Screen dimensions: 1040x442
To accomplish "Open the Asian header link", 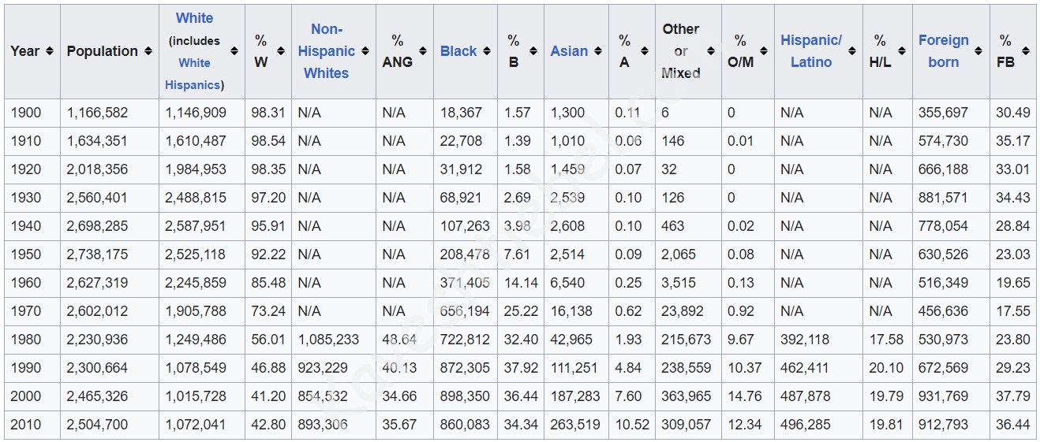I will click(x=569, y=51).
